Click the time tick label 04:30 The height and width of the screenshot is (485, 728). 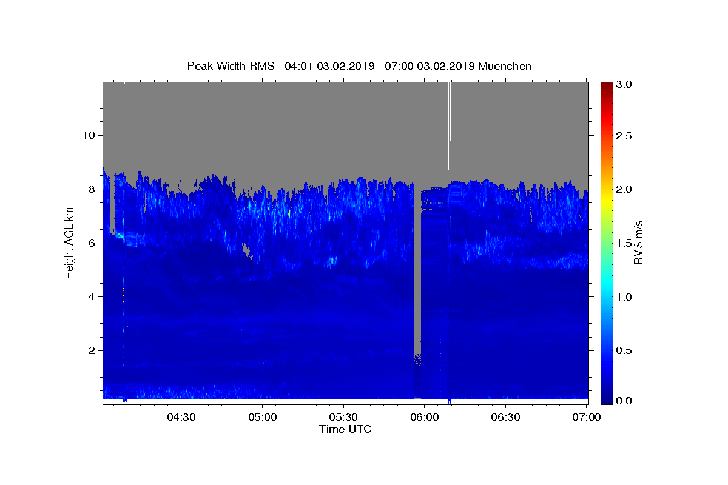click(x=181, y=417)
